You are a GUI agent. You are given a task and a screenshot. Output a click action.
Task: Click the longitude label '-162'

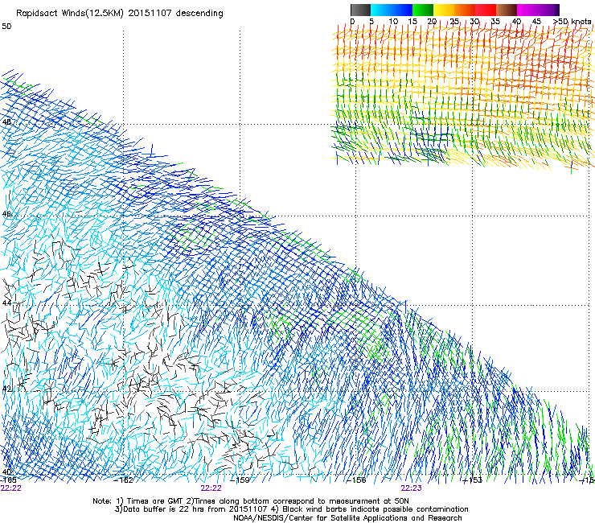[124, 480]
